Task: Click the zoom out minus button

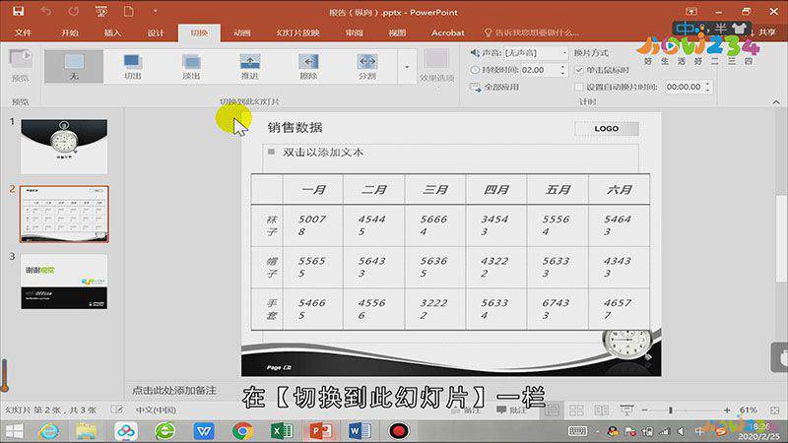Action: tap(644, 411)
